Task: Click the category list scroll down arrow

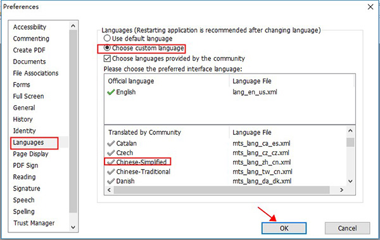Action: [x=73, y=227]
